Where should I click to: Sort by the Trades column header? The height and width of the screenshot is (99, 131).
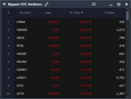tap(109, 13)
